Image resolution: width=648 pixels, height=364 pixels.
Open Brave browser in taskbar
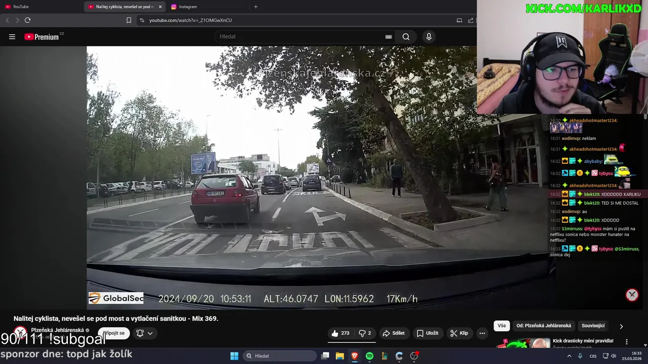[x=354, y=356]
